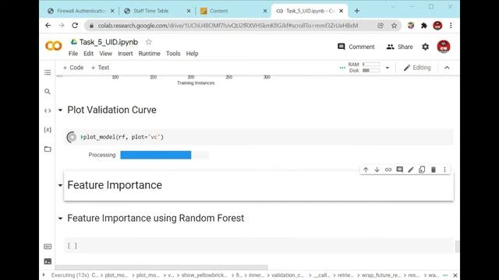This screenshot has height=280, width=499.
Task: Delete the Feature Importance cell
Action: click(434, 170)
